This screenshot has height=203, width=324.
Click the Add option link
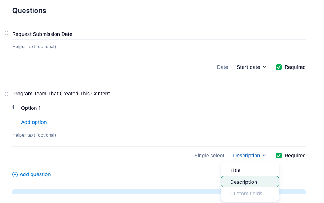click(34, 122)
